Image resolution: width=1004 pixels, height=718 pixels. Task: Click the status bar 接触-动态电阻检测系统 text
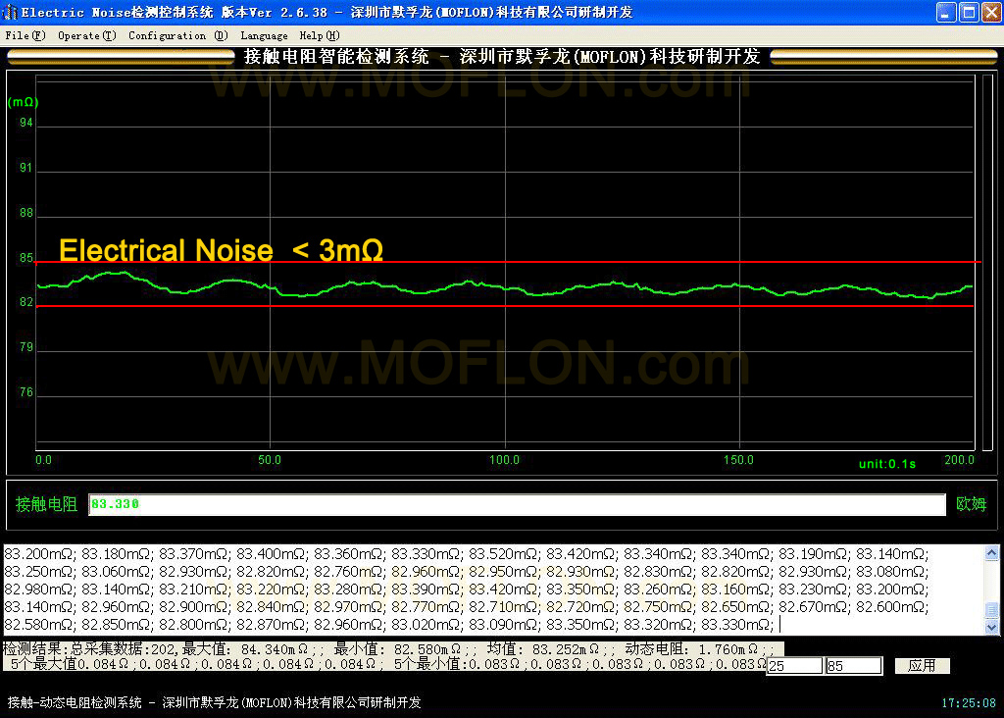tap(75, 702)
